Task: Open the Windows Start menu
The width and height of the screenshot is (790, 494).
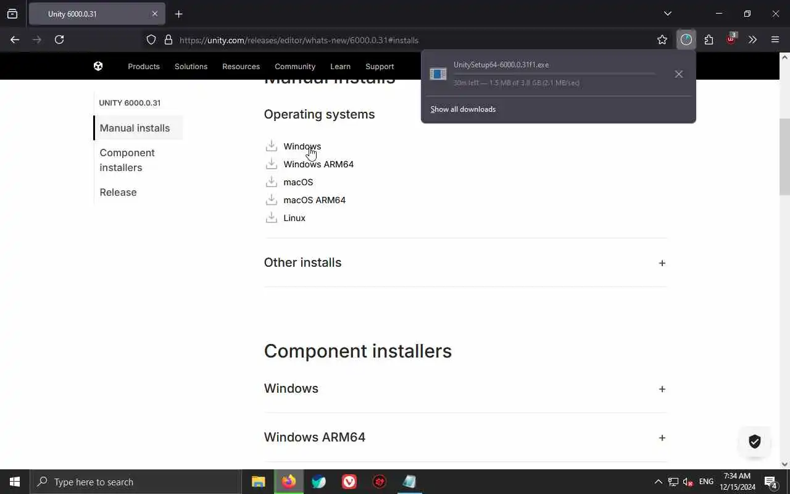Action: point(15,482)
